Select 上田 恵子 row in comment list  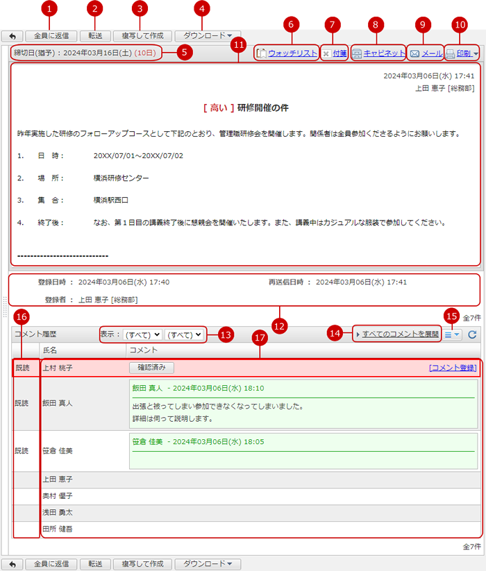(246, 479)
